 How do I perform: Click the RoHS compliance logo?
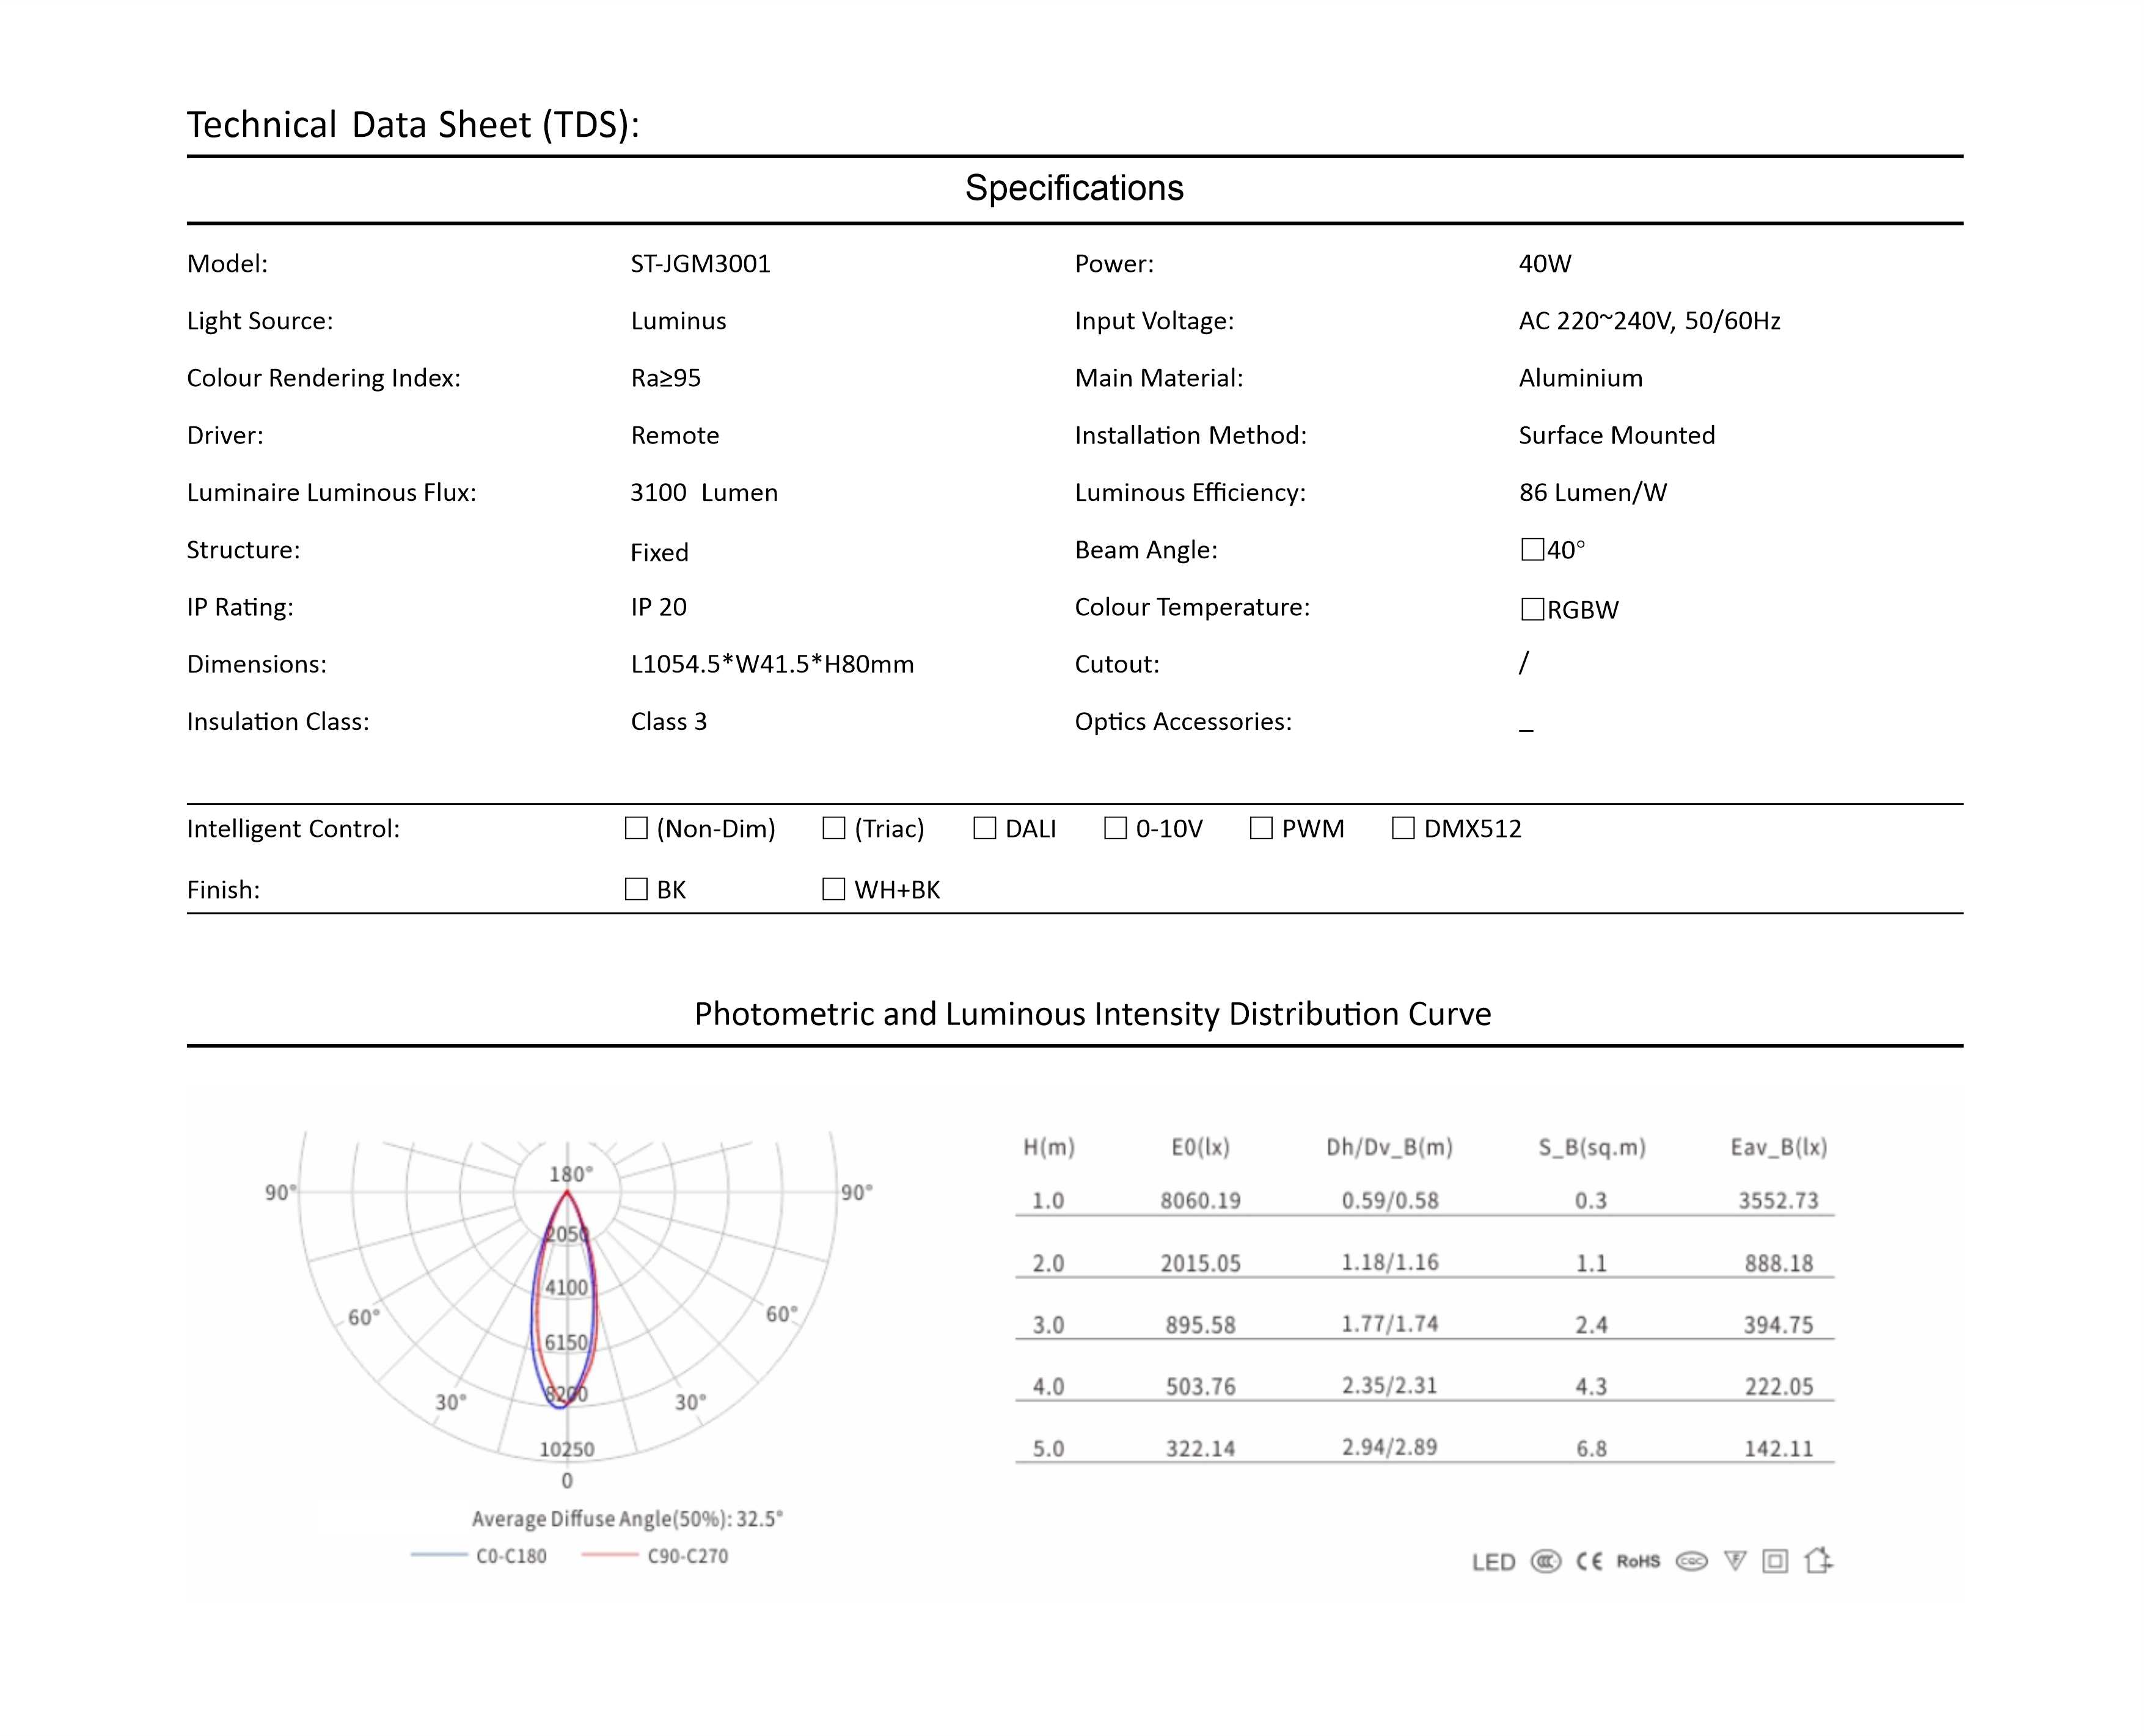click(x=1638, y=1561)
